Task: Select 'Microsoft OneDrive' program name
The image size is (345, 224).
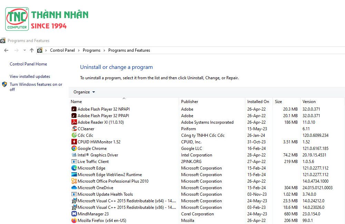Action: [96, 188]
